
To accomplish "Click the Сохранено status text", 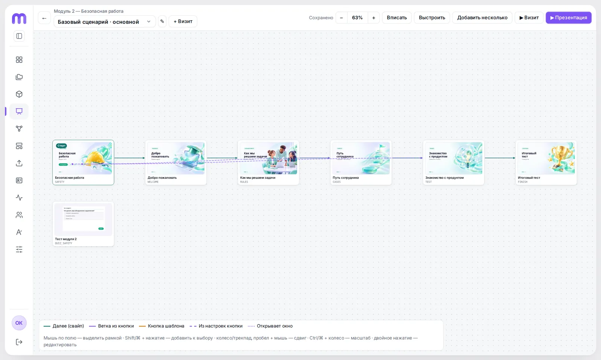I will pyautogui.click(x=321, y=18).
